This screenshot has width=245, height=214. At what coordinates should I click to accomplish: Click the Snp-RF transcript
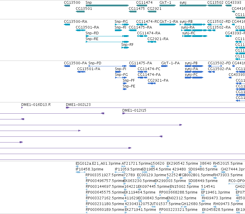pyautogui.click(x=125, y=48)
